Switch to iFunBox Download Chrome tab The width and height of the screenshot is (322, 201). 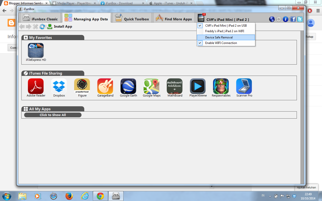(x=122, y=4)
